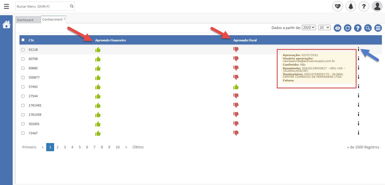Check the box for CTe 61118
The width and height of the screenshot is (385, 185).
23,50
